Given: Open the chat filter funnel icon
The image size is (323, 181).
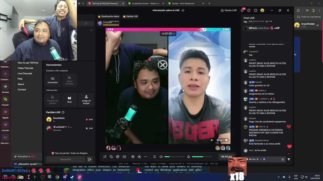Looking at the screenshot, I should tap(289, 159).
